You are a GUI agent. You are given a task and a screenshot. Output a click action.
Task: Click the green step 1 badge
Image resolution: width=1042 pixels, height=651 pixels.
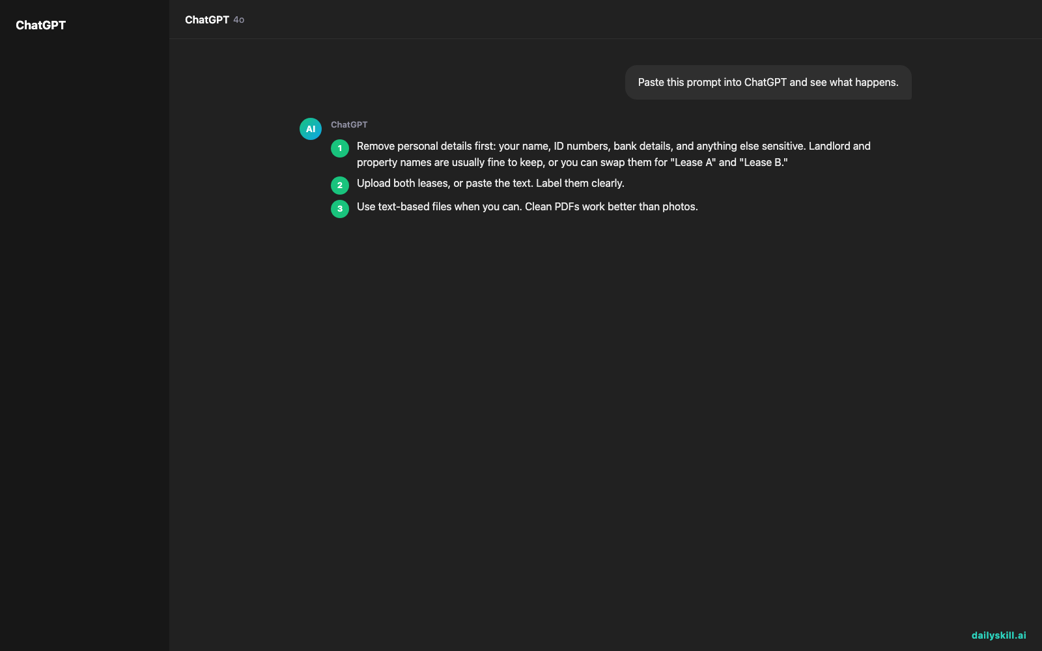[x=340, y=148]
